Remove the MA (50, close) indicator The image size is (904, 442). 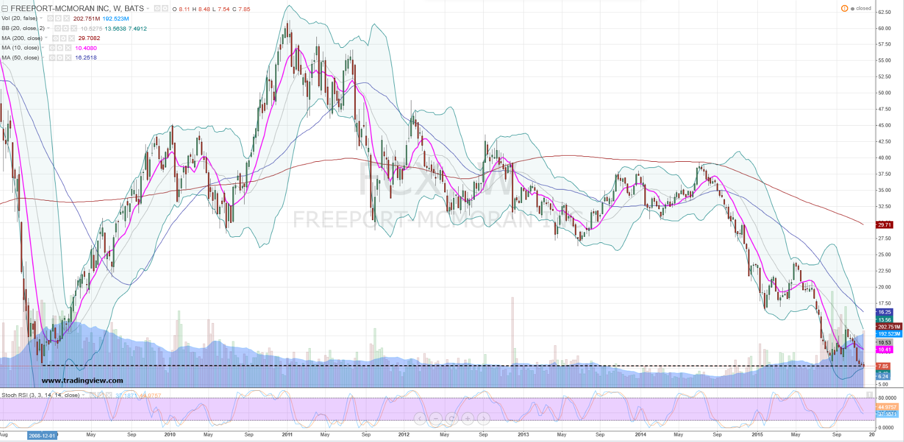click(x=68, y=58)
